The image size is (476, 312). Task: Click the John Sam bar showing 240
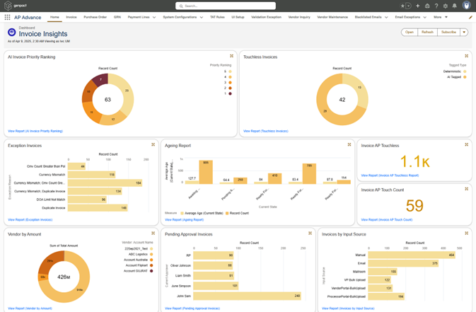click(x=247, y=296)
